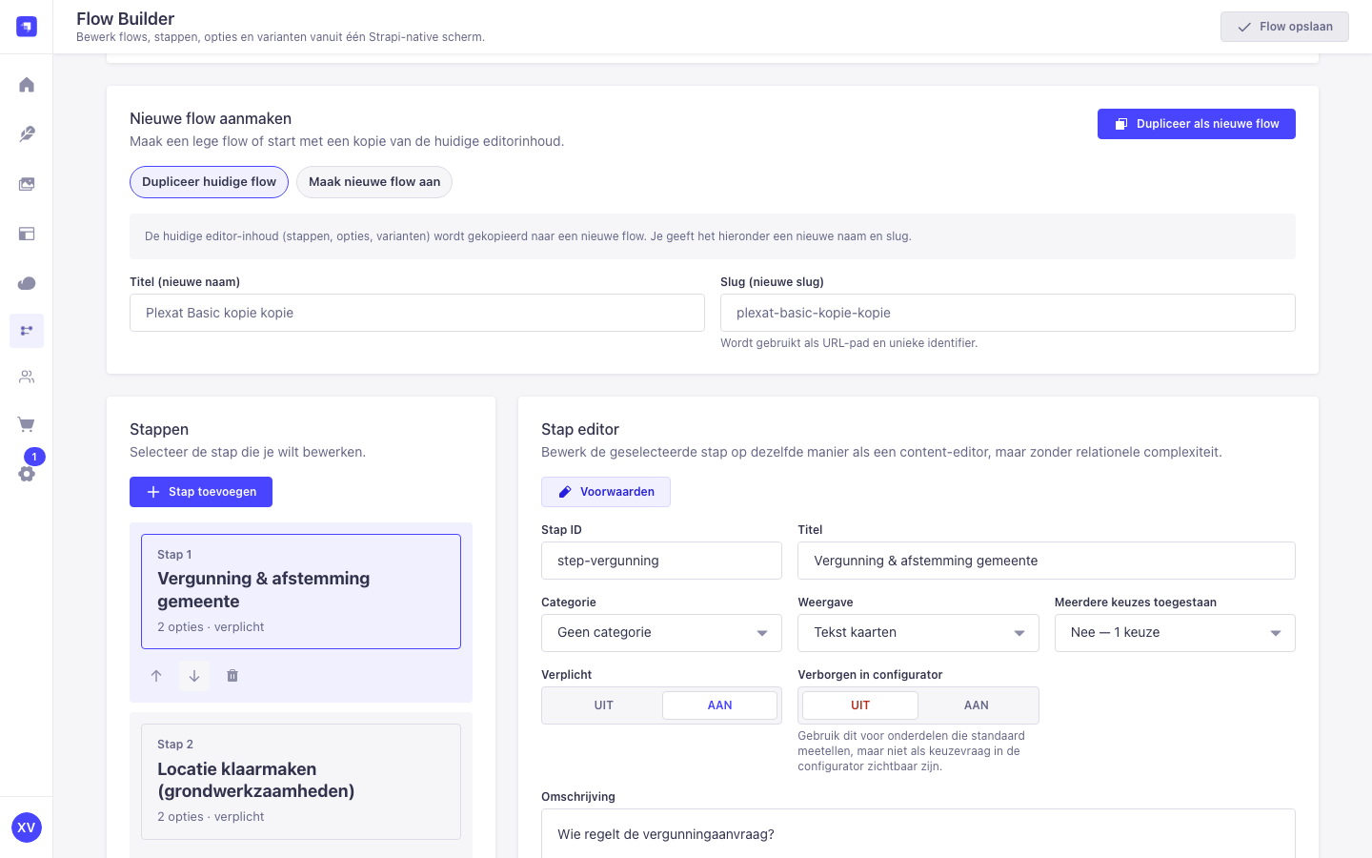The image size is (1372, 858).
Task: Select the Stap 2 Locatie klaarmaken card
Action: [301, 782]
